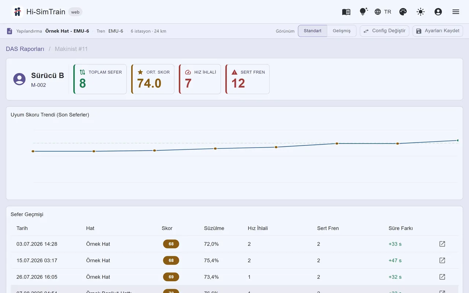469x293 pixels.
Task: Click the Hi-SimTrain logo icon
Action: pos(17,12)
